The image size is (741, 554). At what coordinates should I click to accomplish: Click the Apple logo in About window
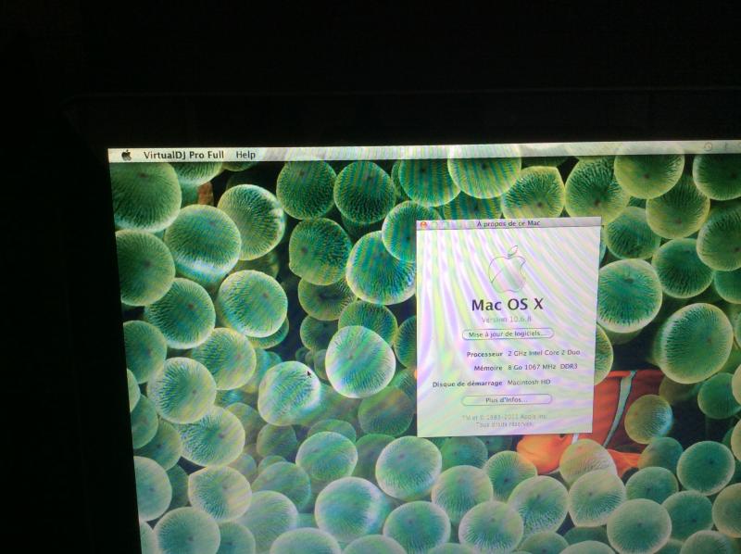point(508,269)
